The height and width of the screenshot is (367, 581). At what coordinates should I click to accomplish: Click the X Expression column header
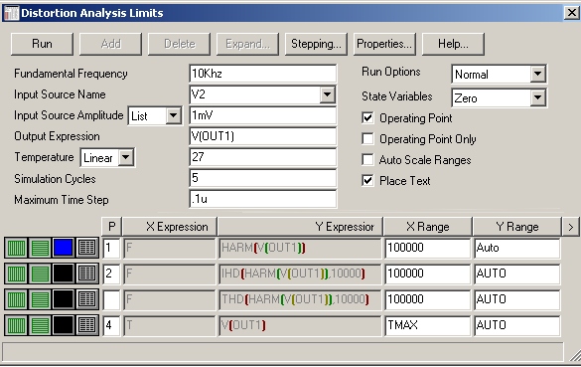pos(170,227)
